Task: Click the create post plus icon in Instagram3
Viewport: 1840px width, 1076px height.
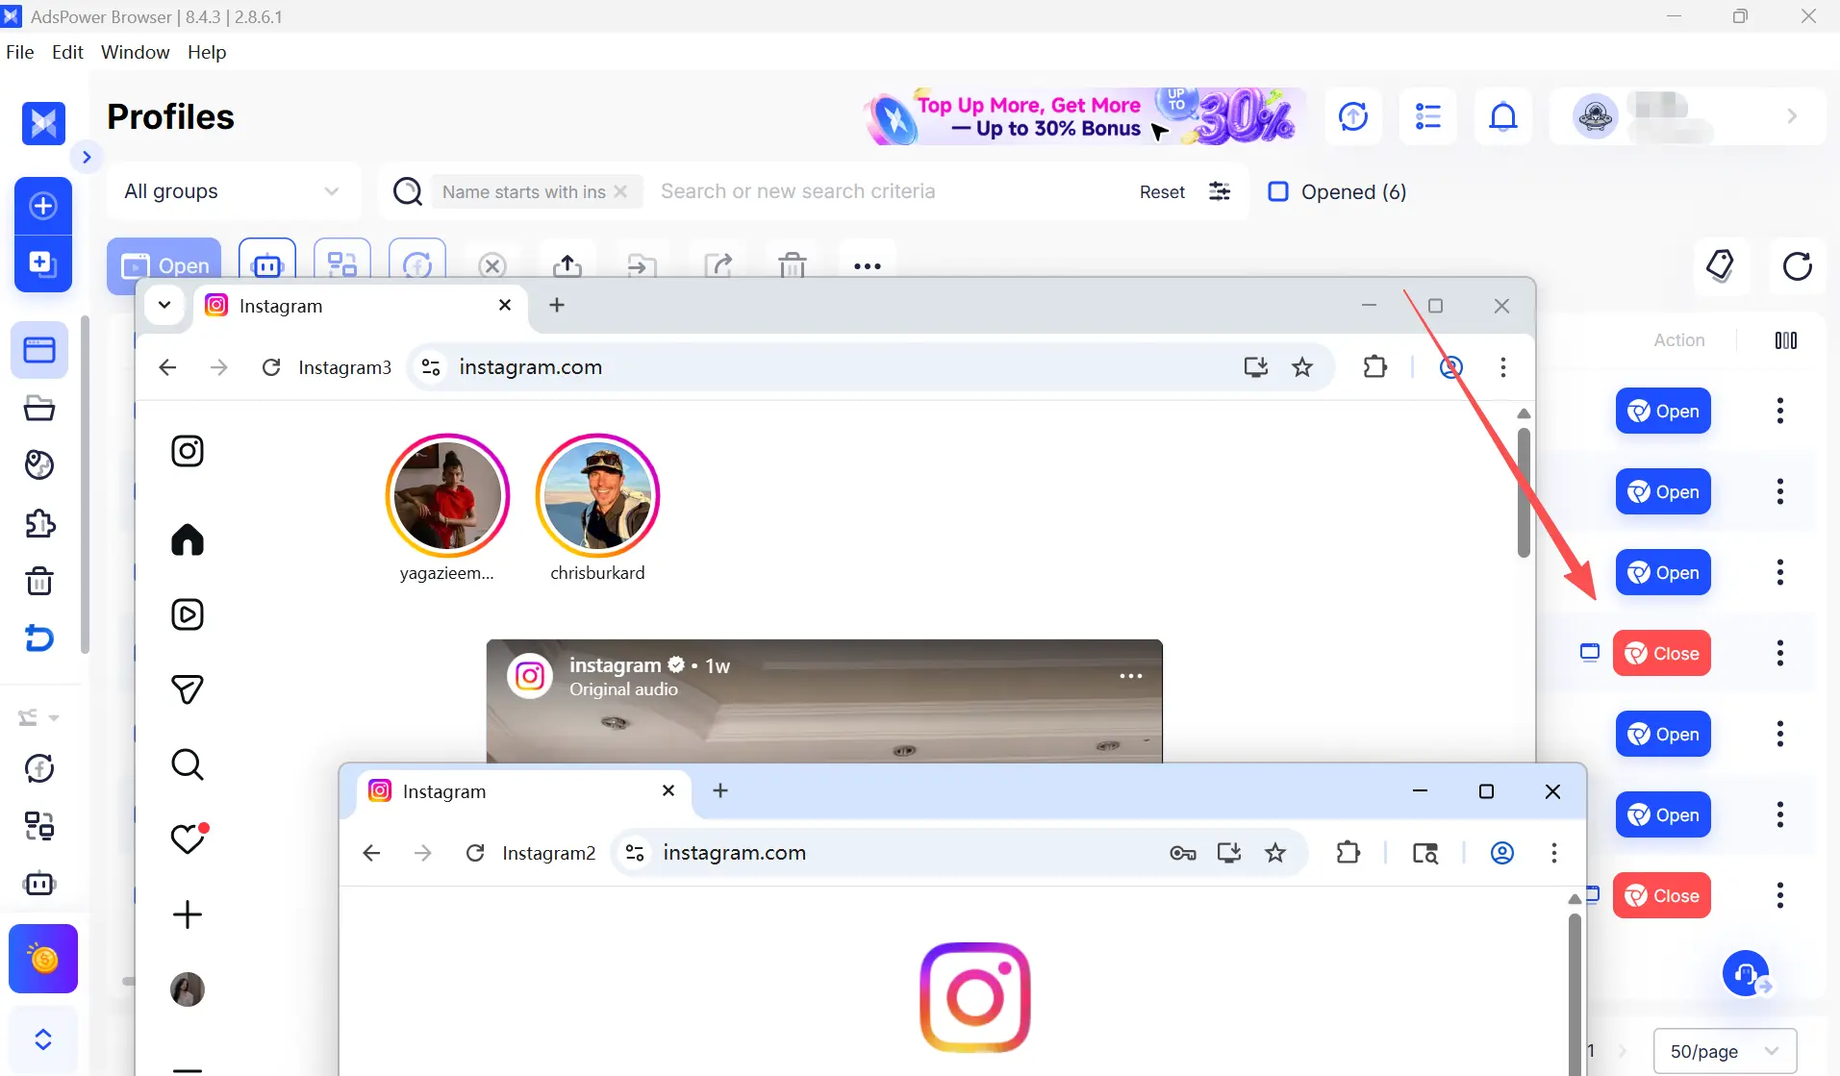Action: [188, 913]
